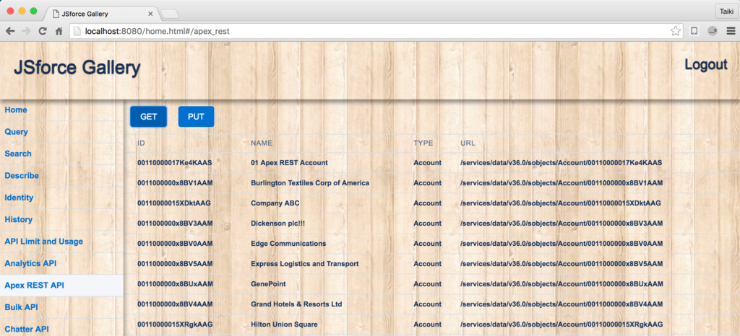Click the mobile device extension icon
Screen dimensions: 740x336
pos(694,31)
